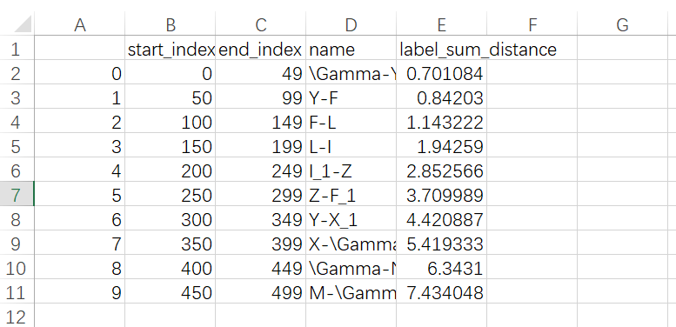Click the cell with value 7.434048
676x327 pixels.
click(441, 292)
